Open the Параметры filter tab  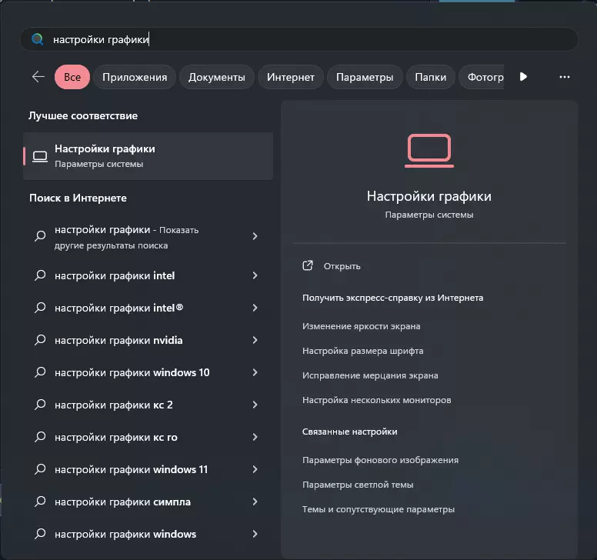click(x=365, y=77)
